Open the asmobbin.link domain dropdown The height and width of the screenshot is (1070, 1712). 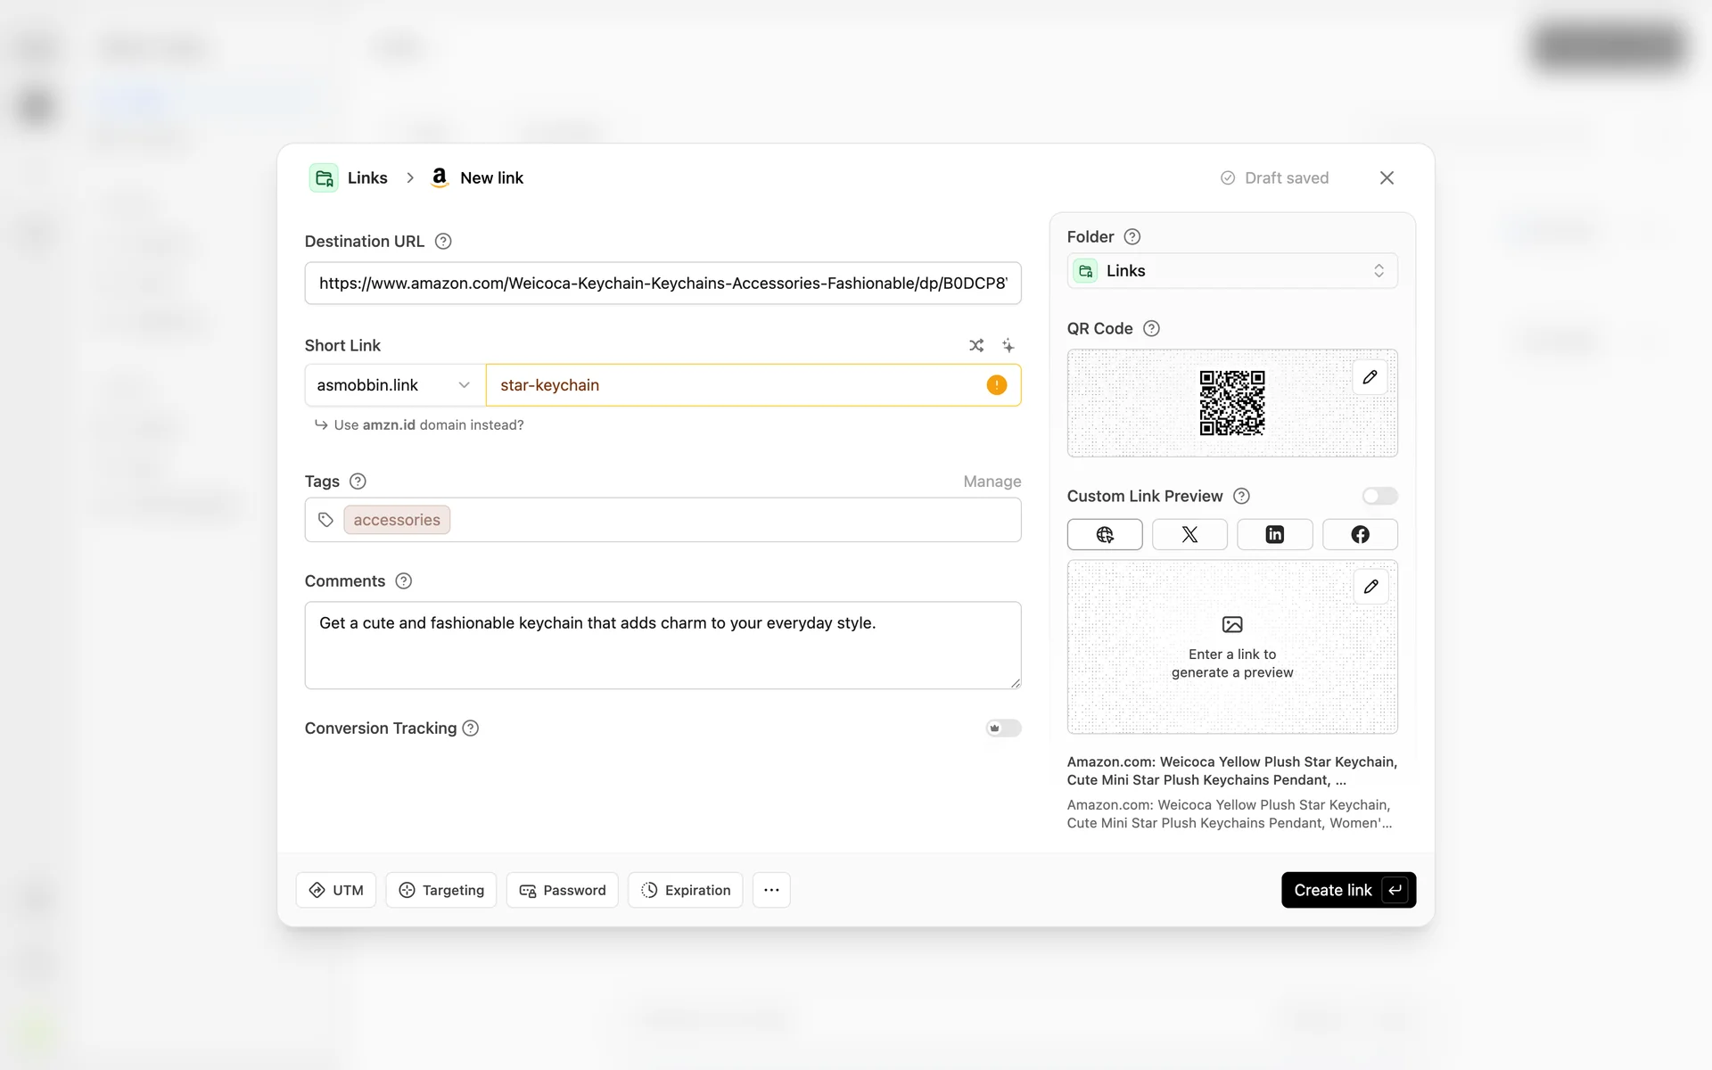tap(394, 385)
